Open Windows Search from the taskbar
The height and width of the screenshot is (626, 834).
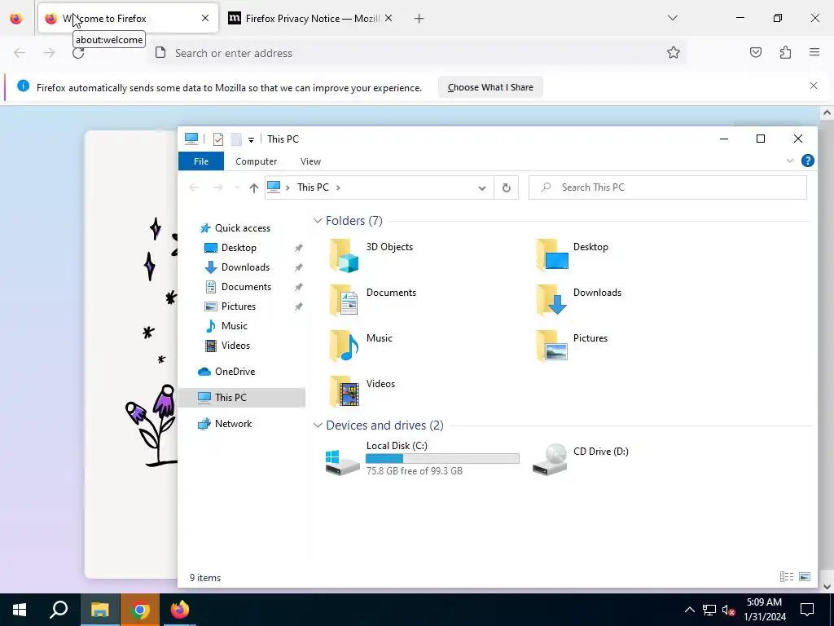tap(59, 610)
